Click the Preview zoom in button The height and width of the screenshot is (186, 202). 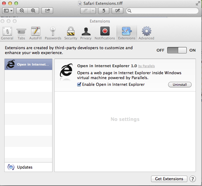(33, 11)
